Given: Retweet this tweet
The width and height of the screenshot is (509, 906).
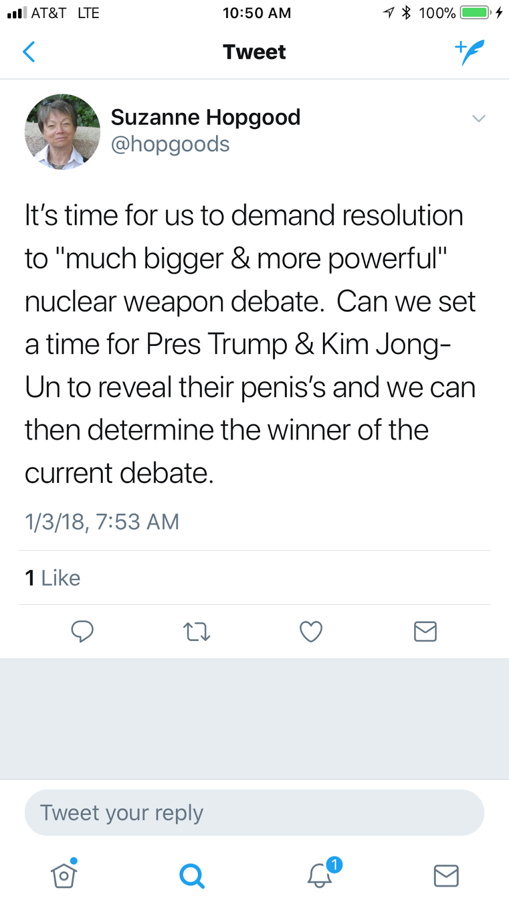Looking at the screenshot, I should 197,631.
